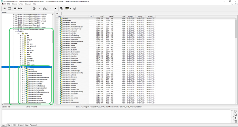Sort by the Access column header
Screen dimensions: 238x127
click(x=151, y=16)
